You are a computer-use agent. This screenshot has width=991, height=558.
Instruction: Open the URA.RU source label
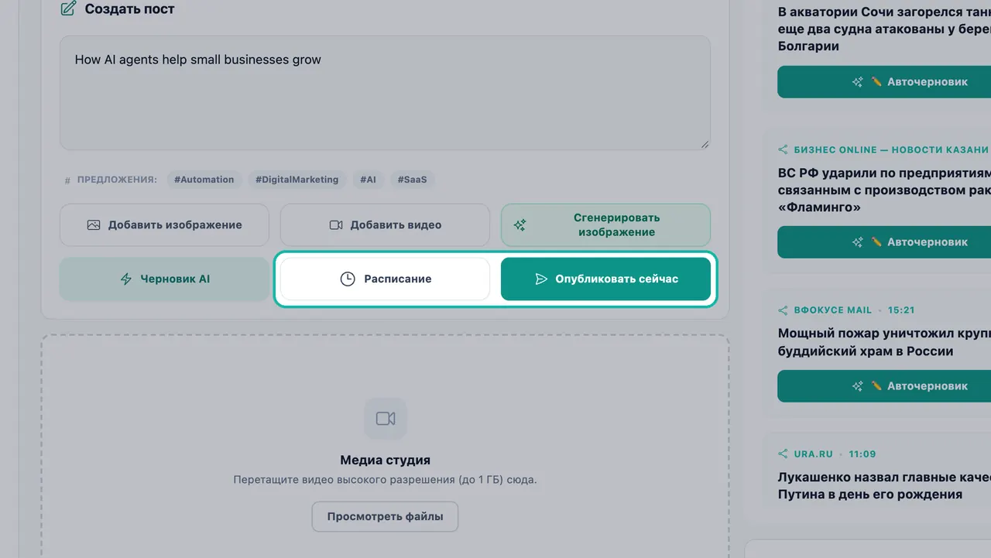[813, 454]
